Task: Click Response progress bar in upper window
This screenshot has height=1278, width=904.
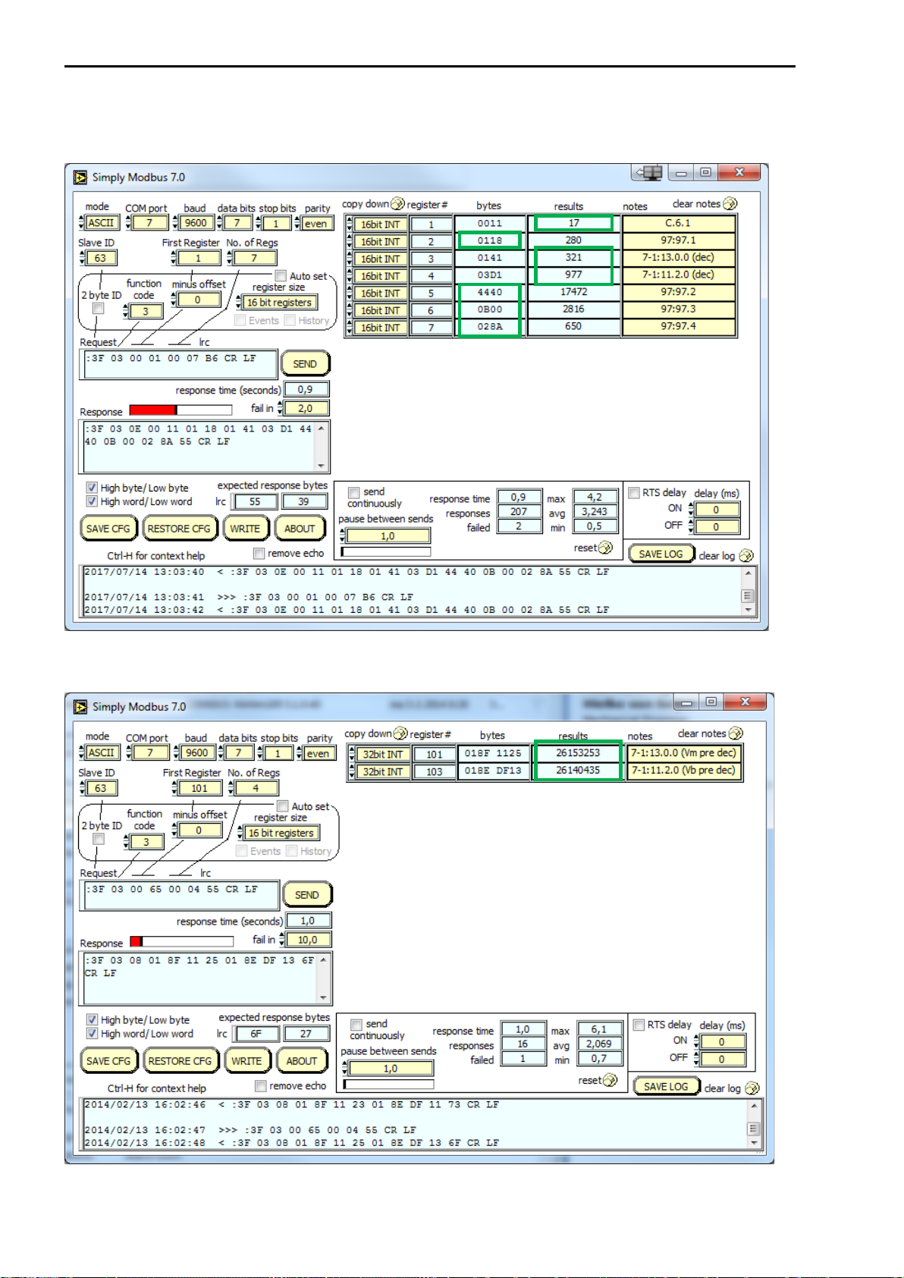Action: pyautogui.click(x=181, y=410)
